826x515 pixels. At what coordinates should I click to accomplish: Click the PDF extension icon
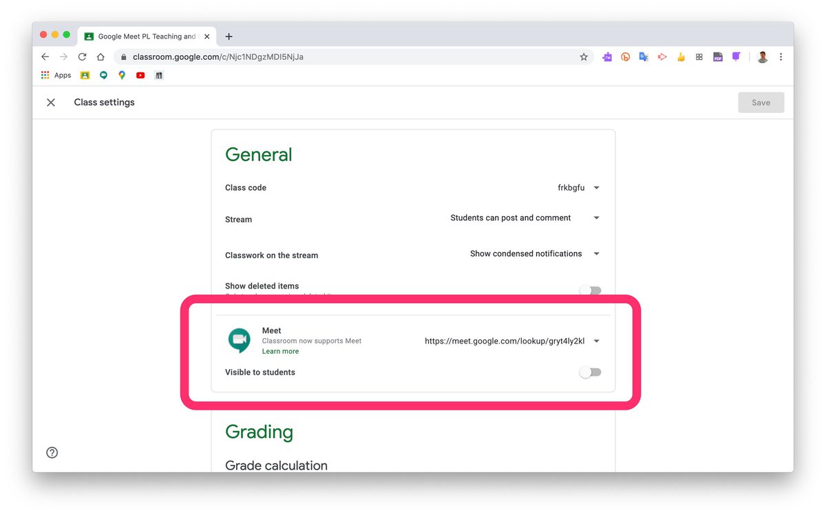[717, 57]
